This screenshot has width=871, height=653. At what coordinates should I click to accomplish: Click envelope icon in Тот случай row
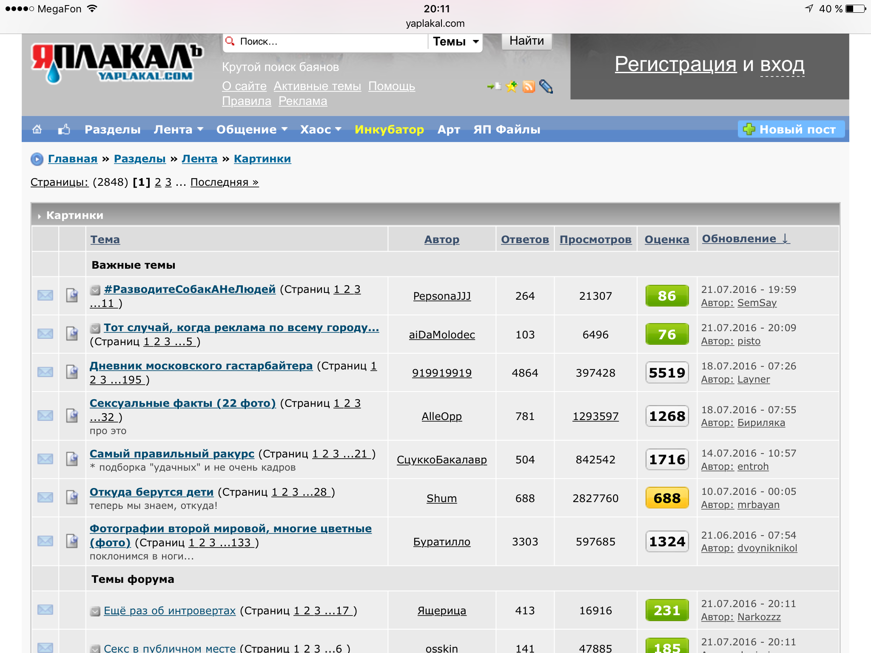coord(45,334)
